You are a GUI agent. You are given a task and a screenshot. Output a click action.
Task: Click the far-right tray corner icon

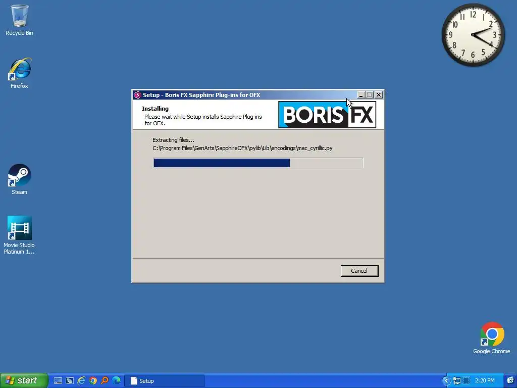click(511, 381)
